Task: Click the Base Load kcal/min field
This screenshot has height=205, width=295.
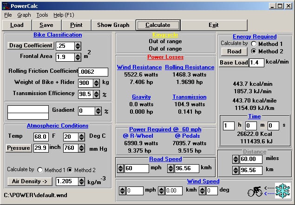Action: click(257, 63)
